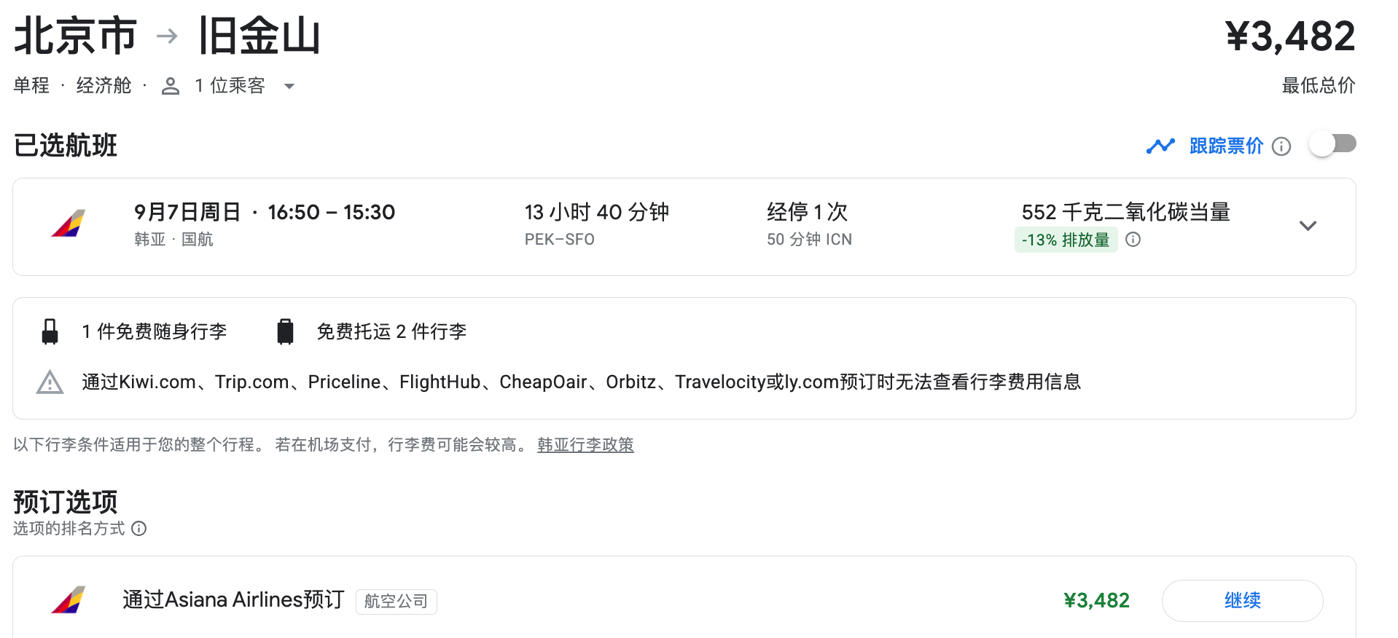The image size is (1398, 638).
Task: Open the 1 位乘客 passenger dropdown
Action: (x=289, y=87)
